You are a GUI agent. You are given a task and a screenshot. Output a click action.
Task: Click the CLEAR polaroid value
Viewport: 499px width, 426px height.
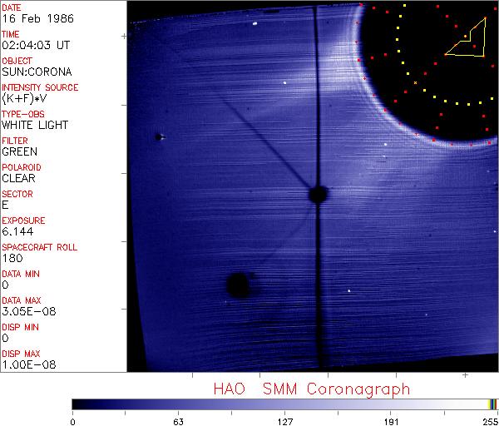(19, 179)
